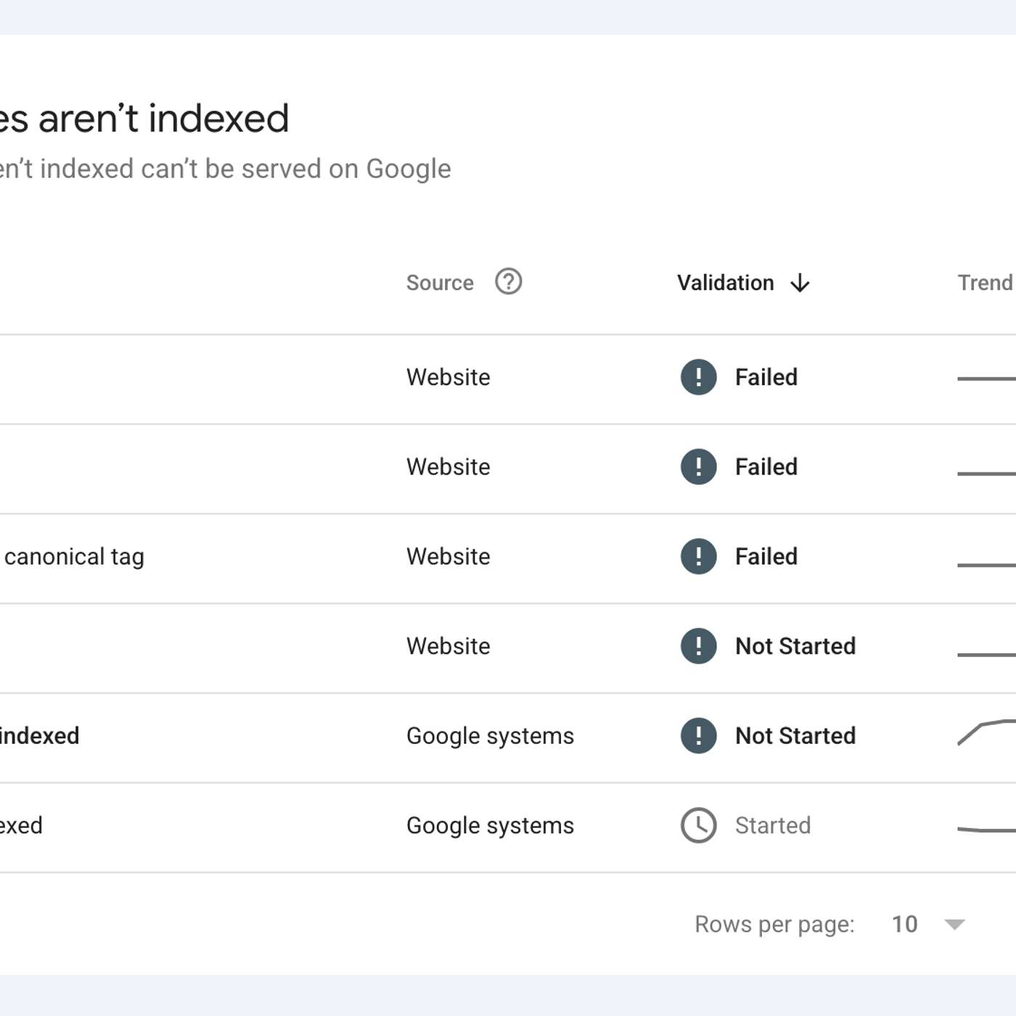Click the Not Started icon in indexed row
1016x1016 pixels.
click(x=698, y=736)
